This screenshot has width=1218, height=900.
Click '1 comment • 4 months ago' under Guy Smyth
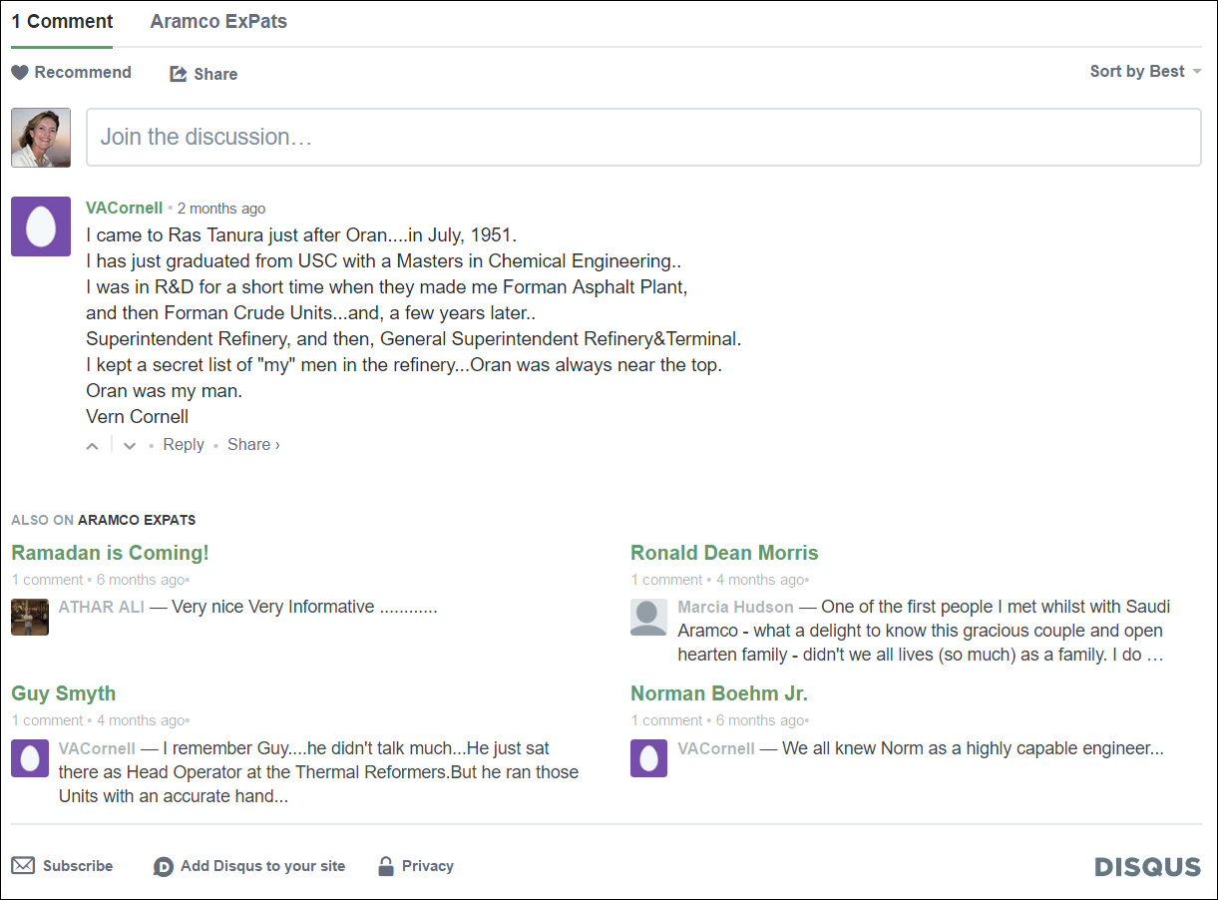(100, 720)
